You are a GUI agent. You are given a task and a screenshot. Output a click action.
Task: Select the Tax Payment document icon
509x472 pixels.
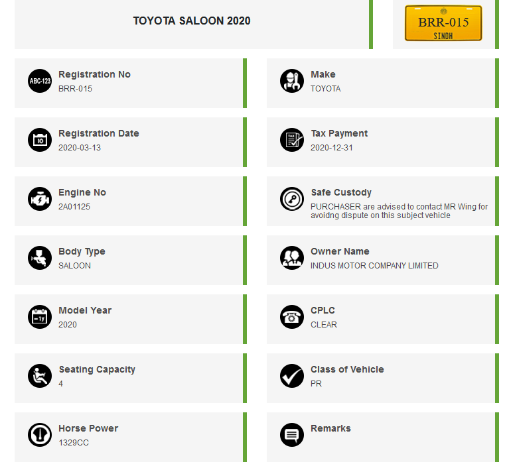pyautogui.click(x=292, y=140)
